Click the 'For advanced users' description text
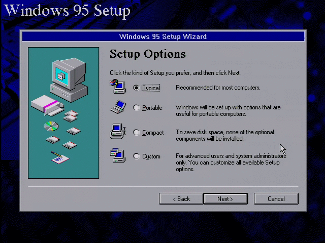The image size is (325, 243). pos(231,163)
